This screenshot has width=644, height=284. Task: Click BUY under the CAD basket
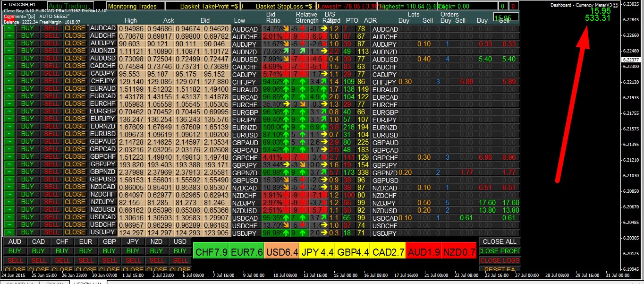[x=39, y=251]
